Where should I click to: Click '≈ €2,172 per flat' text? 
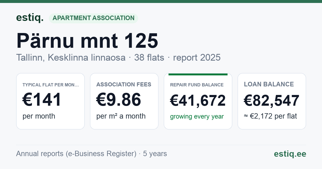coord(270,116)
